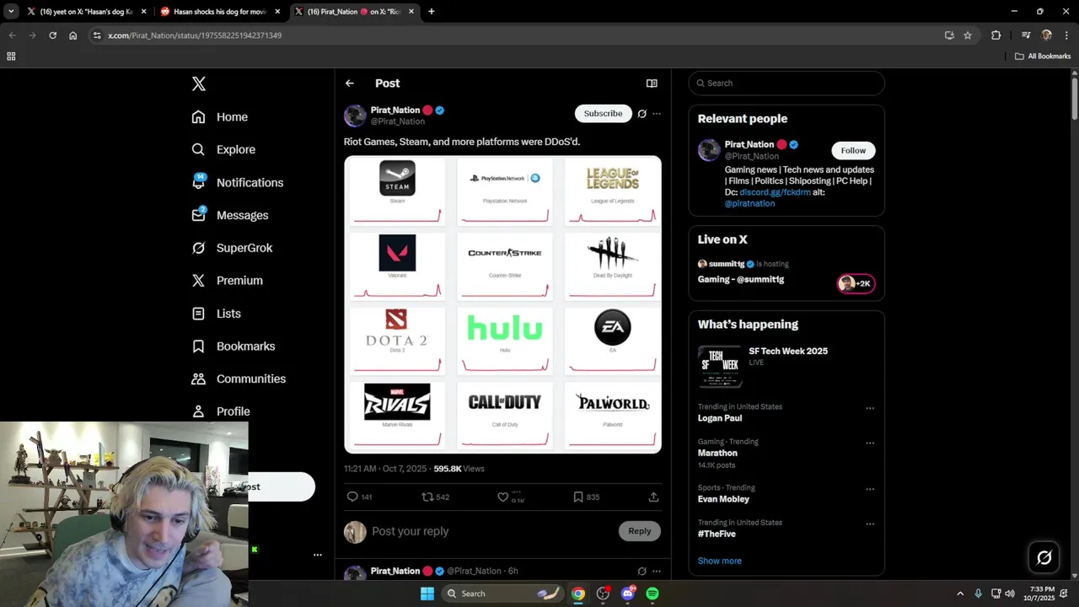Click the Grok icon on the reply post
1079x607 pixels.
click(x=642, y=572)
